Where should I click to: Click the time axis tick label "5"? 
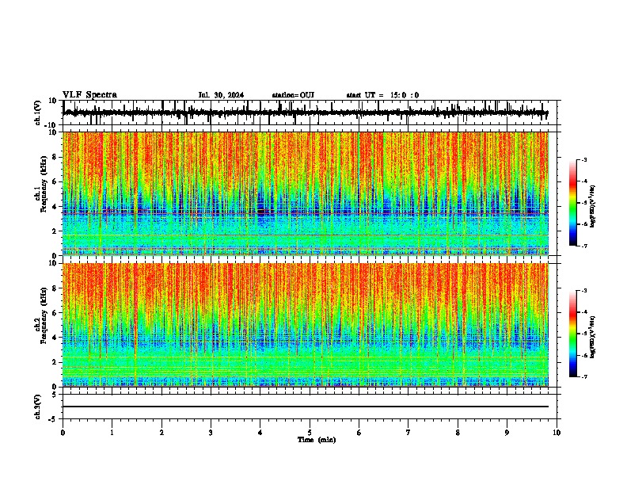310,433
